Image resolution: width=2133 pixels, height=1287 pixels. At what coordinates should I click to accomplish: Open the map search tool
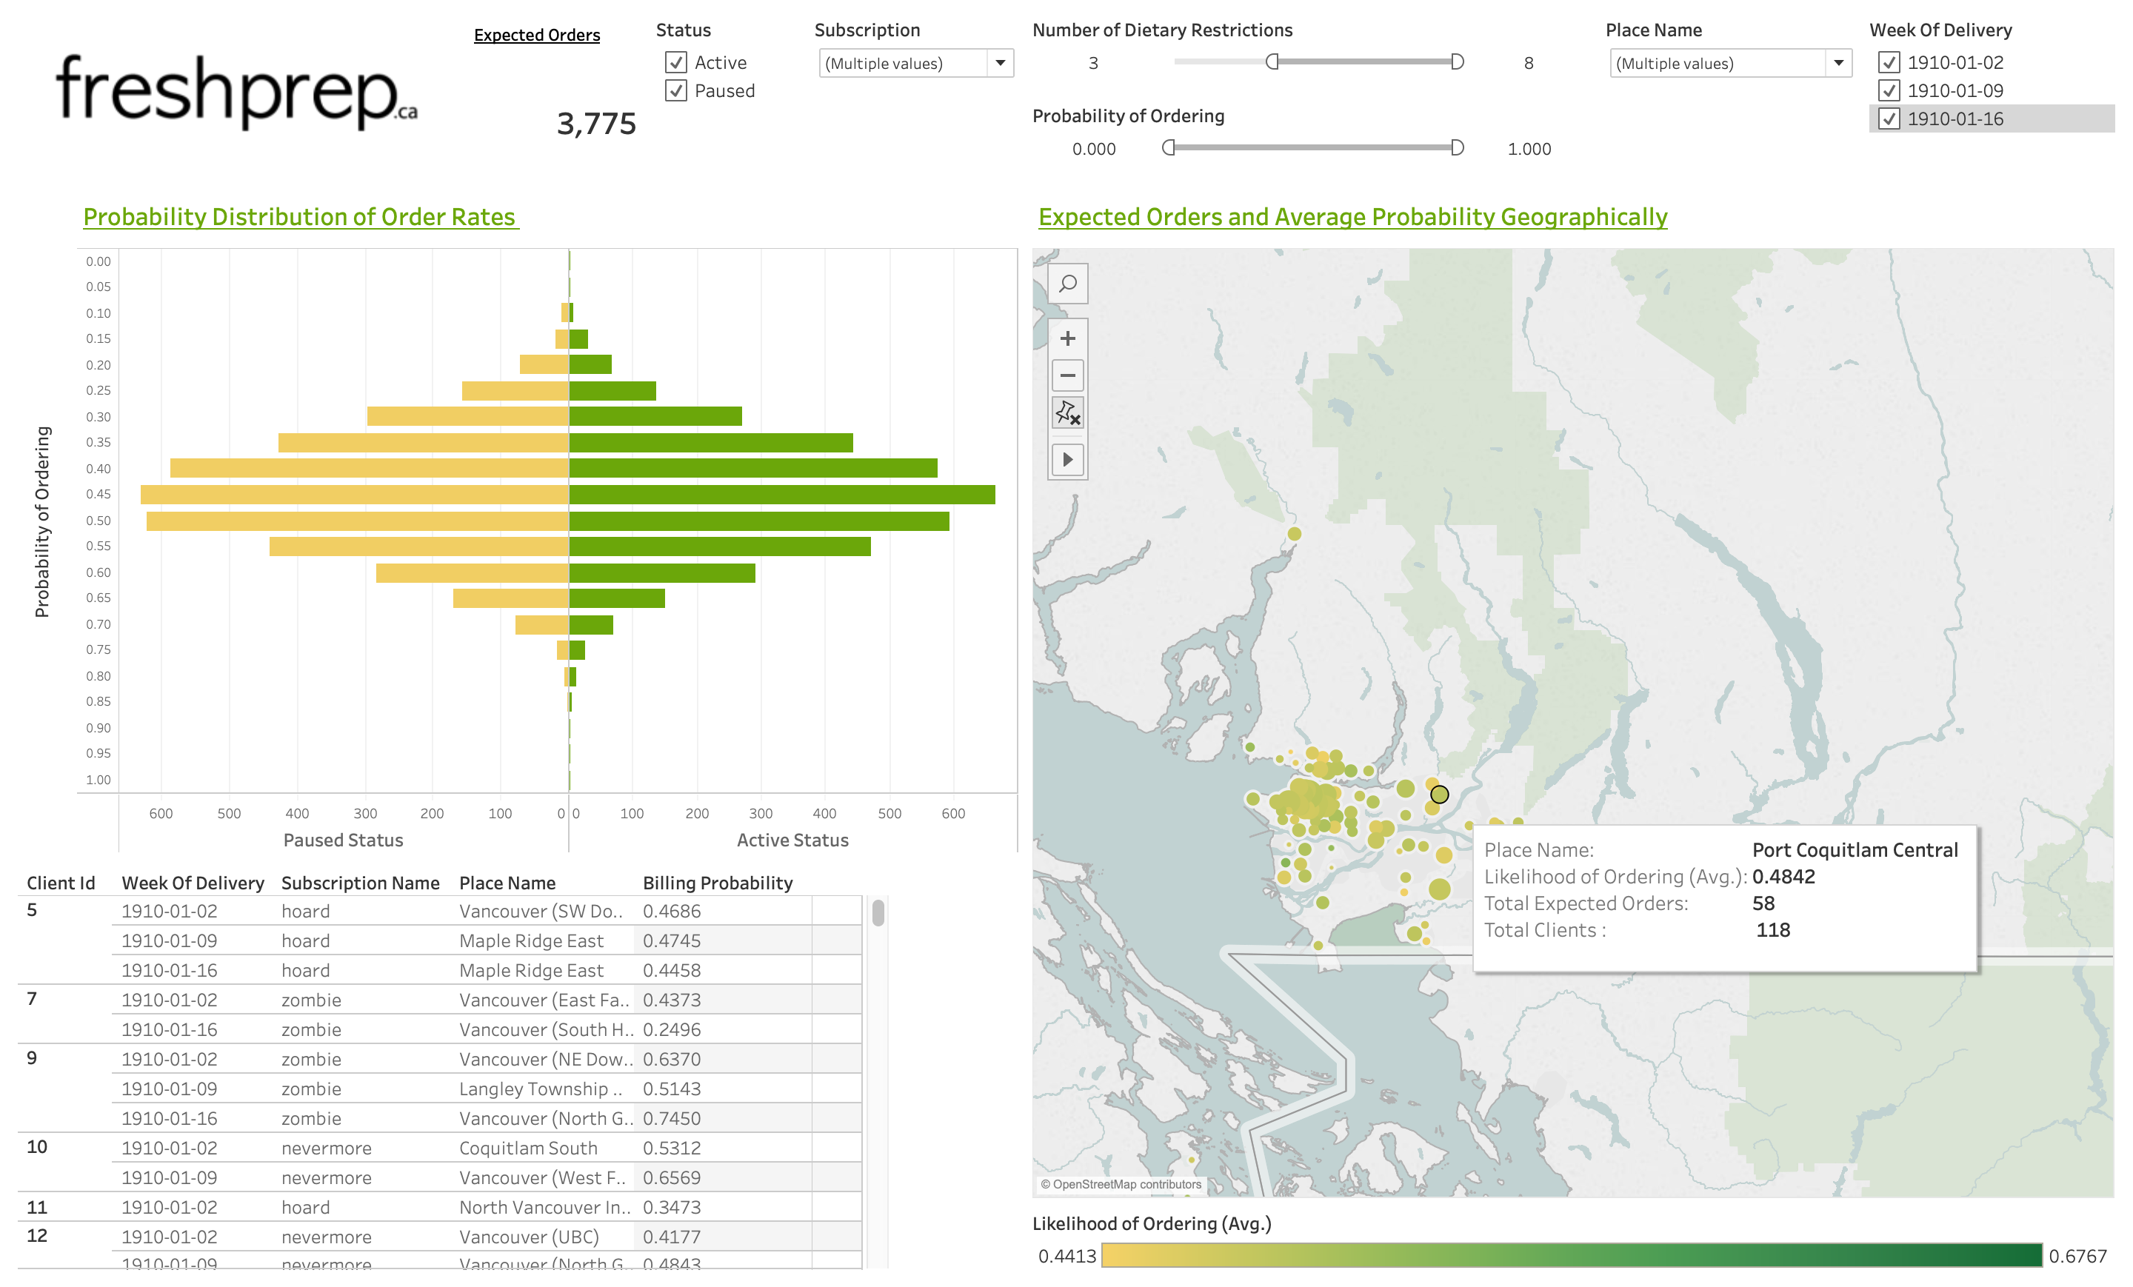[x=1067, y=284]
